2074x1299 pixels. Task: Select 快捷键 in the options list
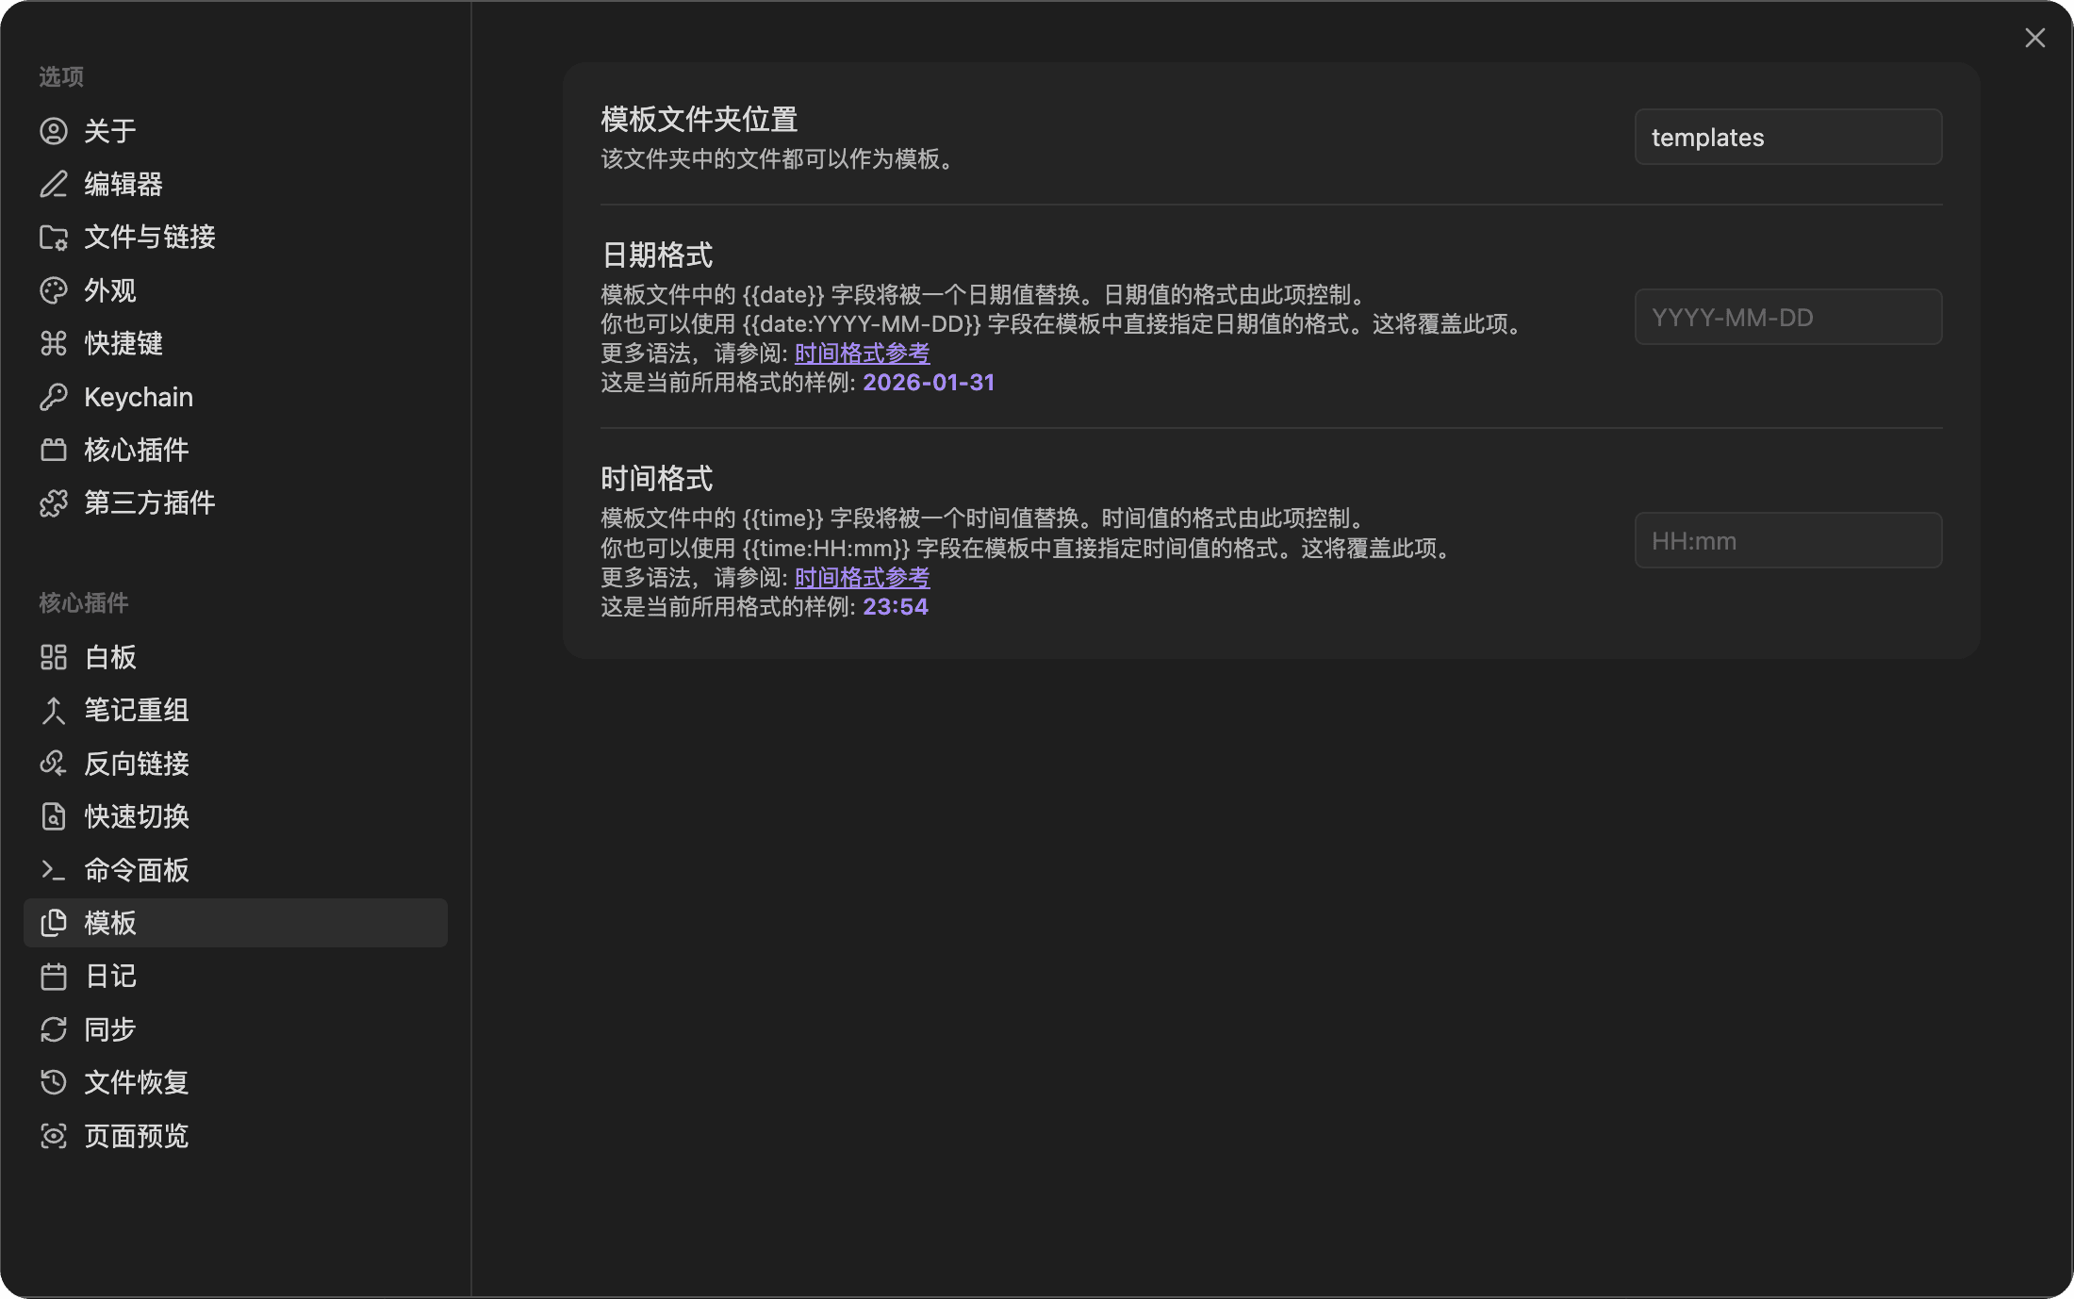click(123, 343)
